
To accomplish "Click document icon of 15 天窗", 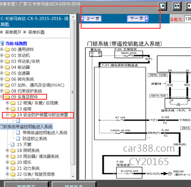I will click(13, 144).
